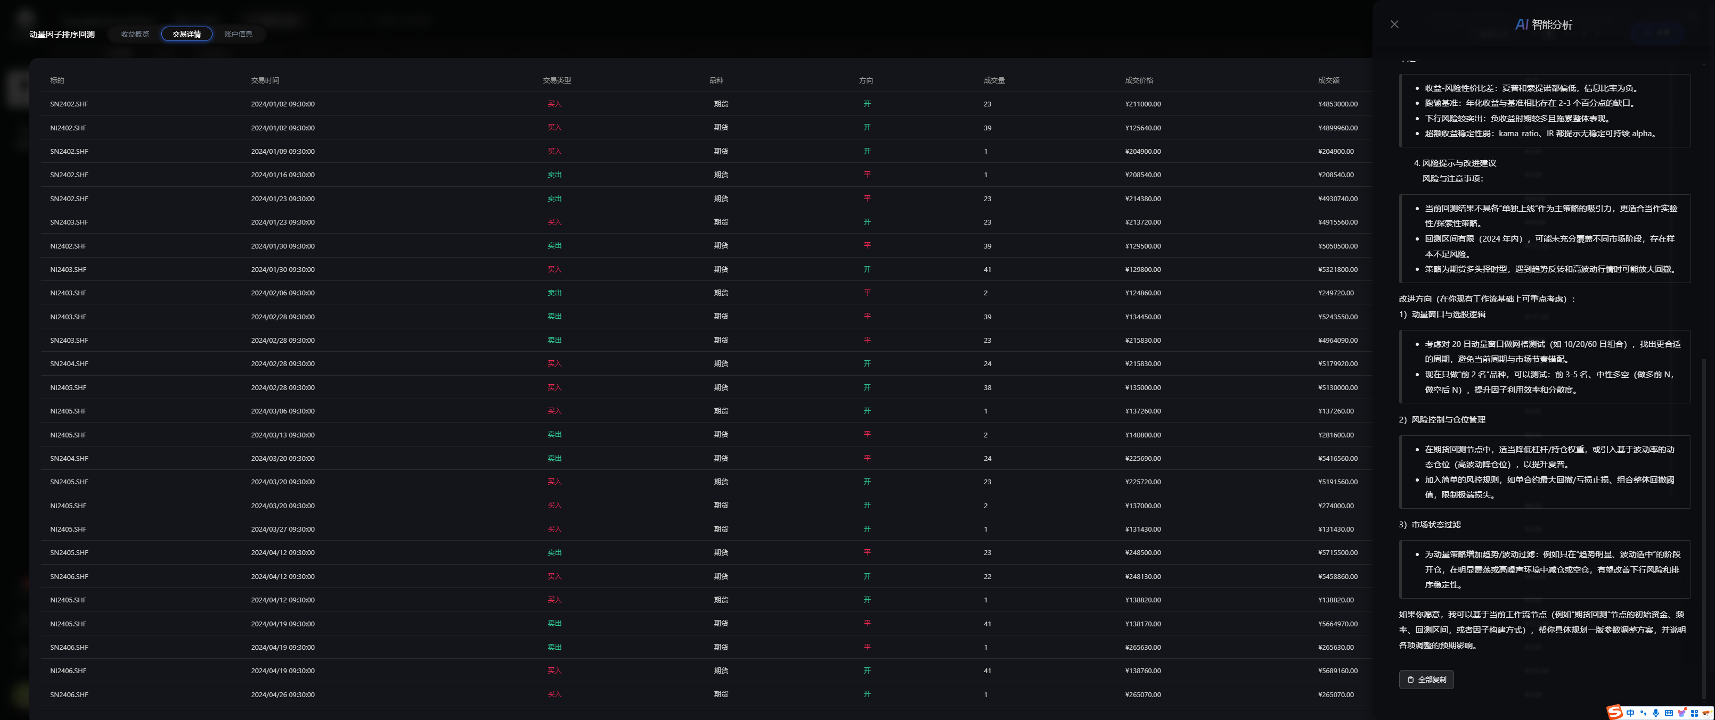Click price ¥225720.00 cell
Viewport: 1715px width, 720px height.
[1143, 482]
